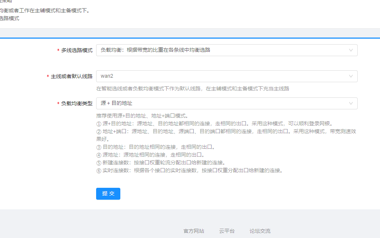Expand the 负载均衡类型 dropdown showing 源 + 目的地址

(x=224, y=103)
